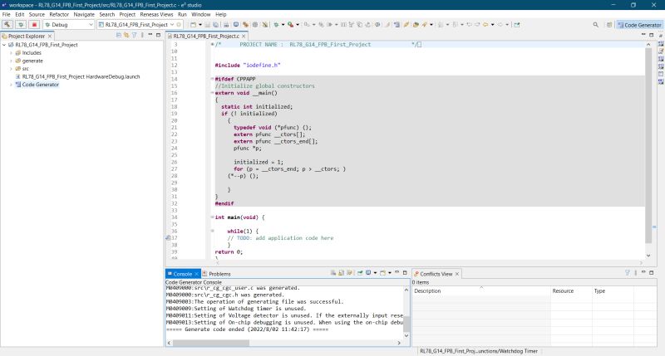Open the Display Selected Console dropdown
Image resolution: width=665 pixels, height=356 pixels.
click(x=375, y=273)
